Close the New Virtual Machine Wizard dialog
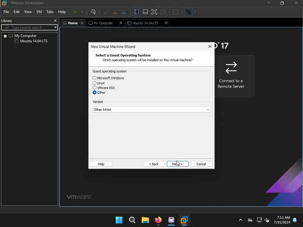 (210, 46)
